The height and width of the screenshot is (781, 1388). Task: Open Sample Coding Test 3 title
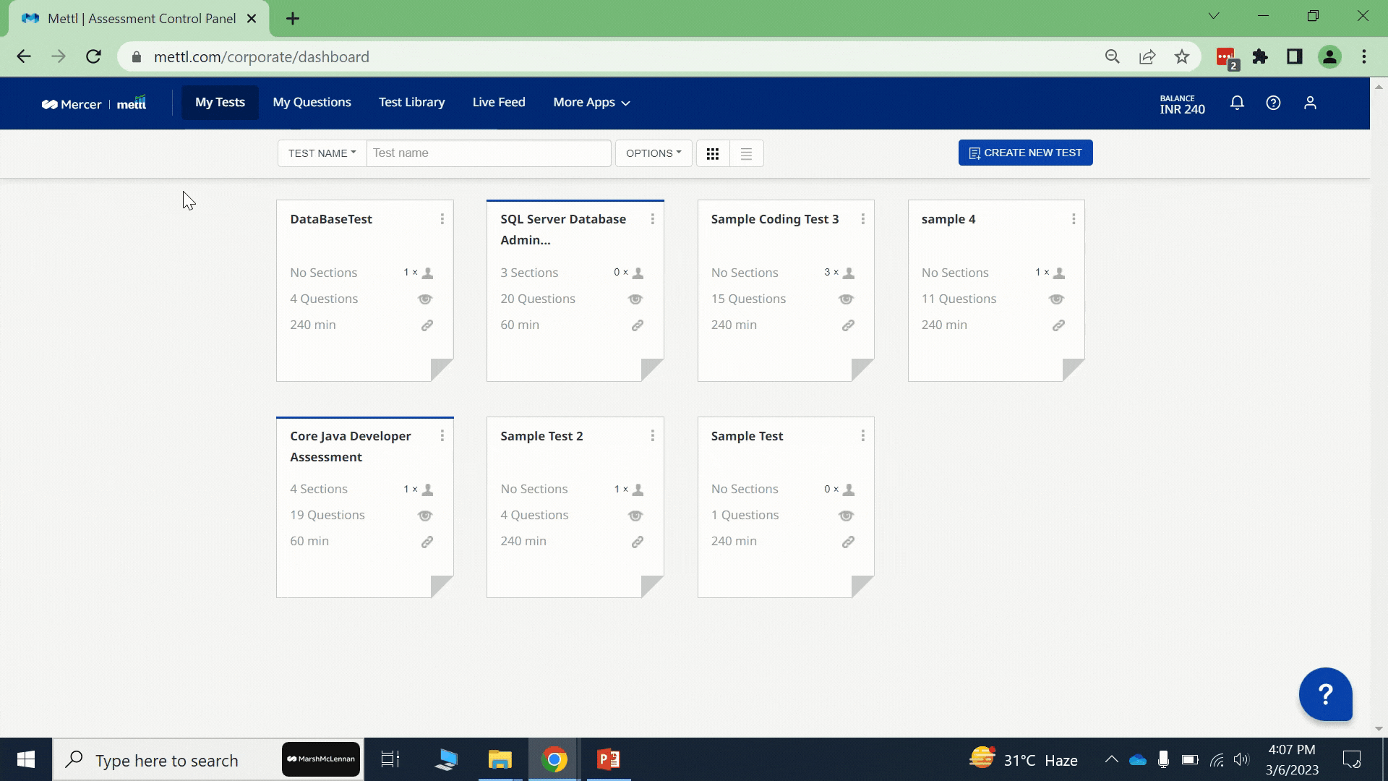pos(775,219)
